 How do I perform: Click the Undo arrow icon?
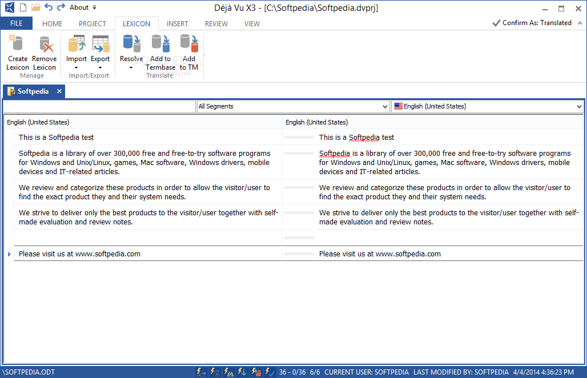[49, 7]
